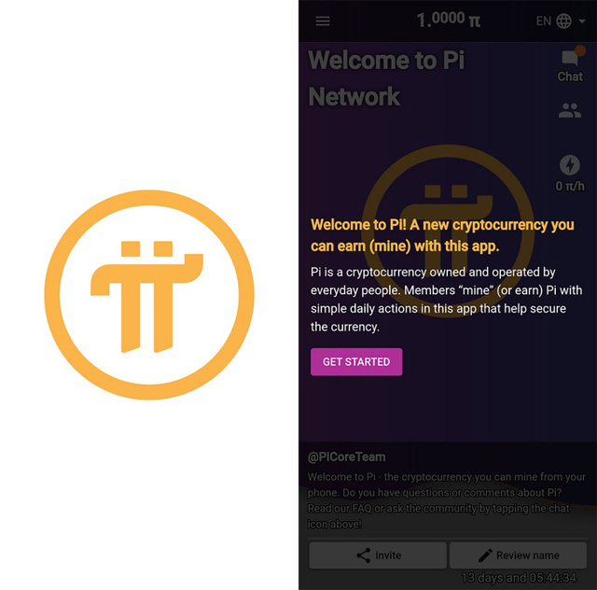This screenshot has height=590, width=597.
Task: Expand the language dropdown arrow
Action: [x=582, y=21]
